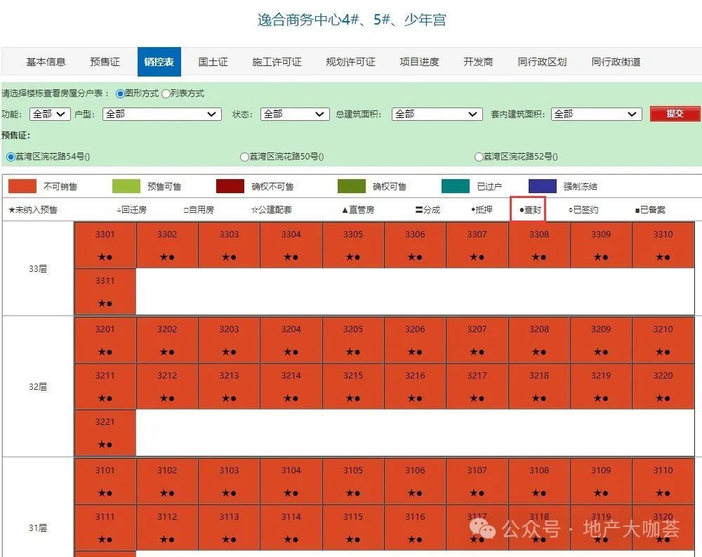Open unit 3106 cell
The image size is (702, 557).
415,481
